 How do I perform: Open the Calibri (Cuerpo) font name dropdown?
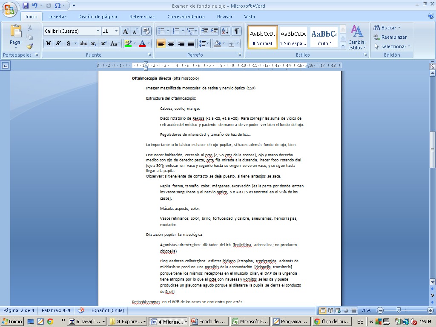(98, 31)
